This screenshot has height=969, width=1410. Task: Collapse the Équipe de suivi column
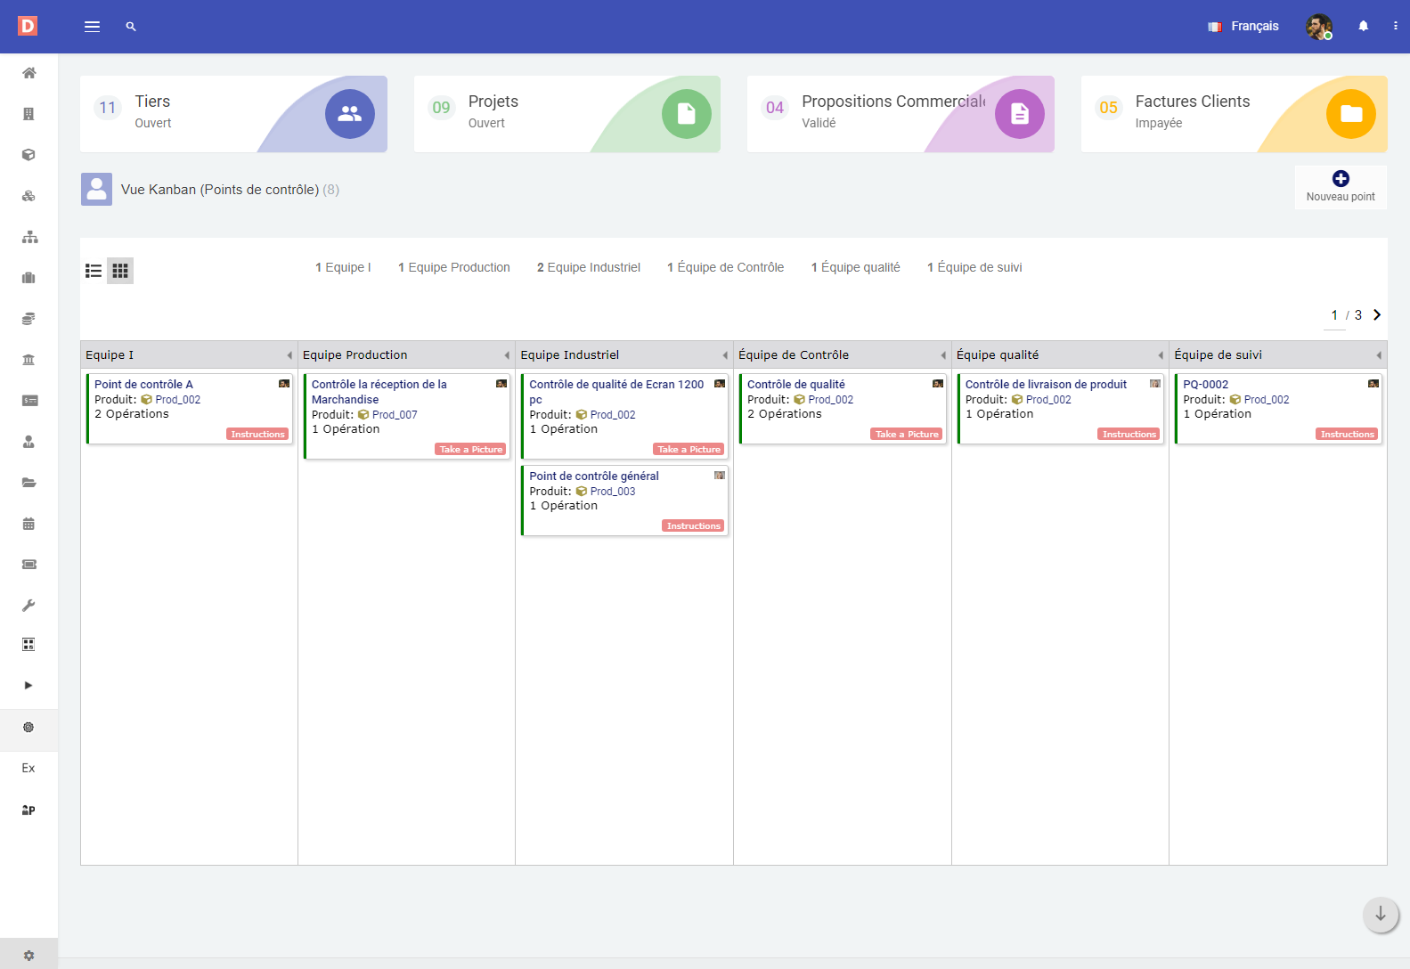1379,355
